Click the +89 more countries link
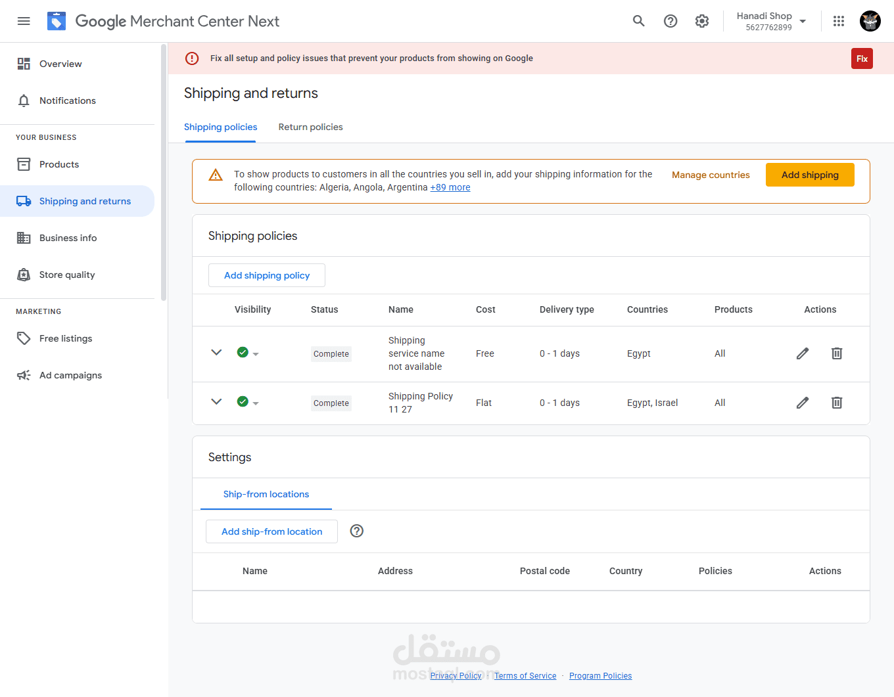This screenshot has width=894, height=697. pos(450,187)
